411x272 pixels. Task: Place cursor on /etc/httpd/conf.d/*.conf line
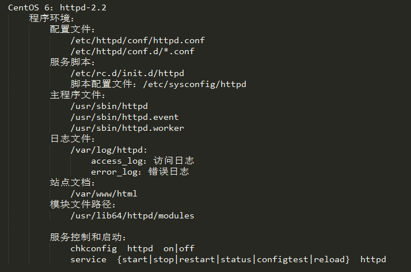coord(132,51)
